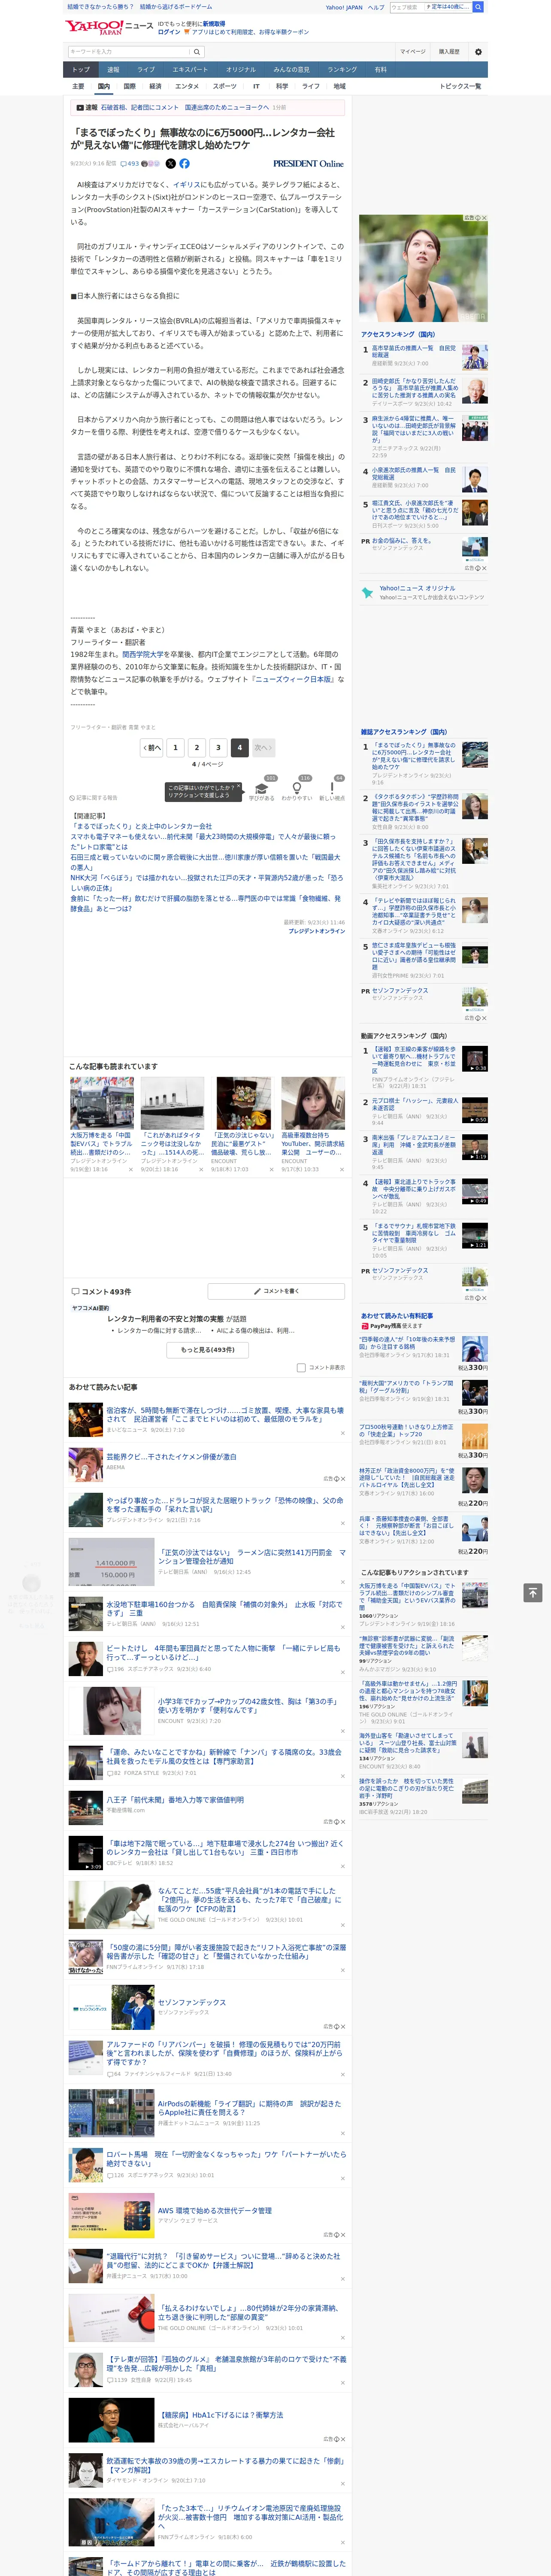
Task: Share the article on X
Action: tap(170, 163)
